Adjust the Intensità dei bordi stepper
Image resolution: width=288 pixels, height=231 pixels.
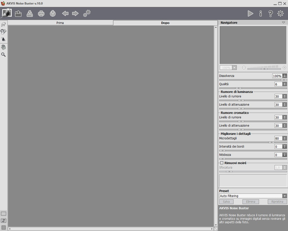[285, 147]
